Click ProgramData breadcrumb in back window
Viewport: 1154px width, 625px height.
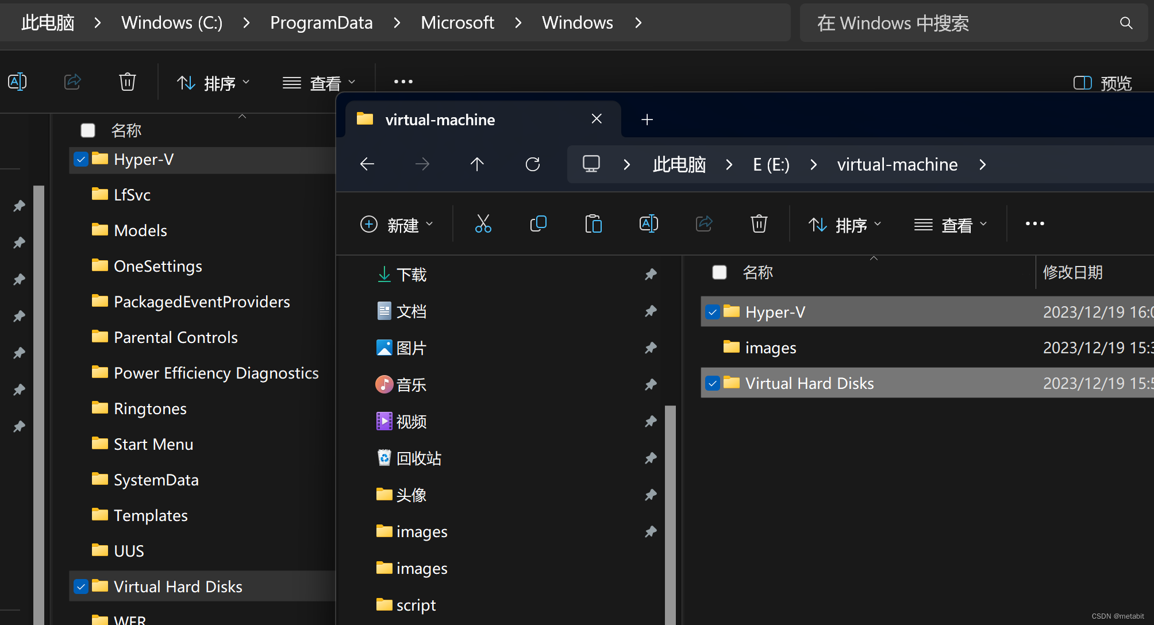coord(321,23)
